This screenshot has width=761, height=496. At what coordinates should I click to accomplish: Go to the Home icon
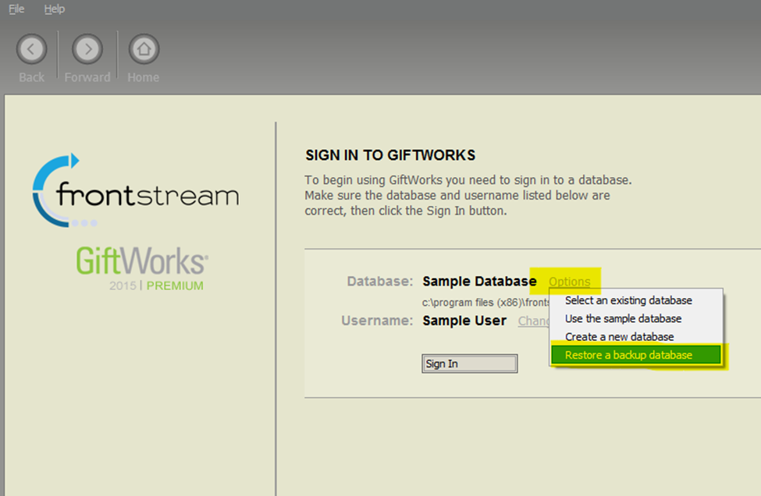[x=144, y=49]
